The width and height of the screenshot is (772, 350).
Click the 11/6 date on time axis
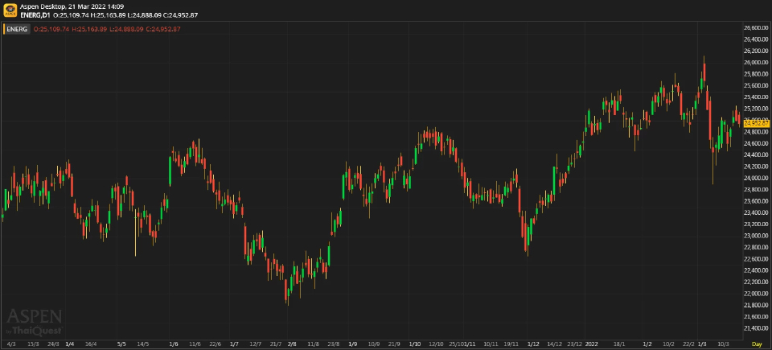tap(195, 344)
